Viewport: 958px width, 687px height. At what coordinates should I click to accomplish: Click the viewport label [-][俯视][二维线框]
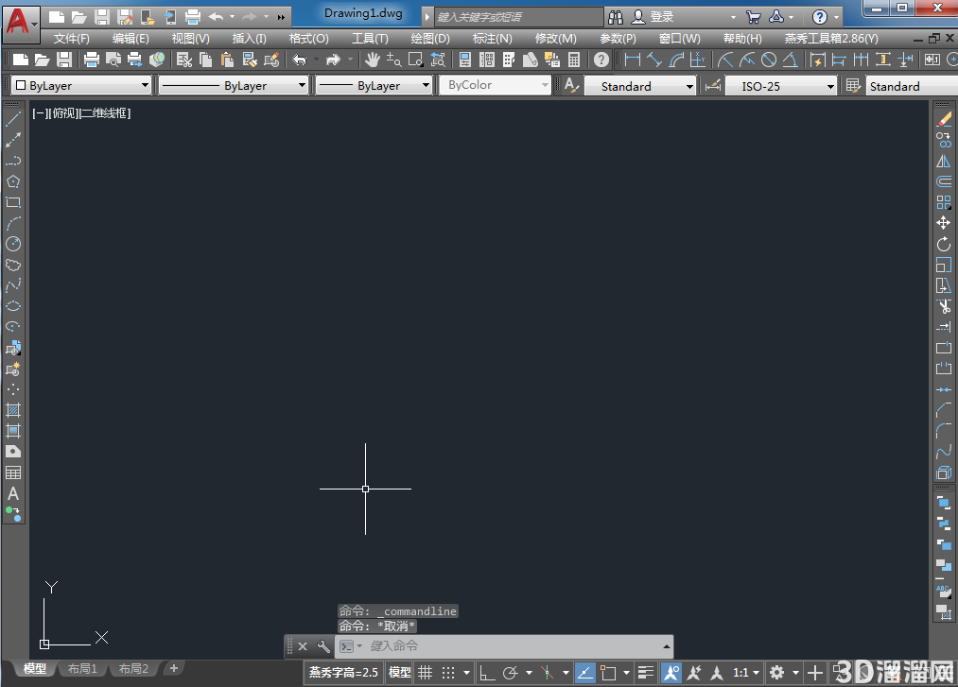pos(81,113)
